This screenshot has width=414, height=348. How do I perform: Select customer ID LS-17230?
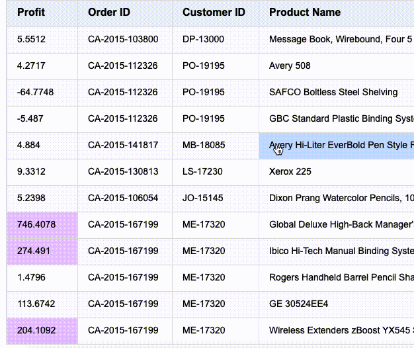tap(202, 172)
